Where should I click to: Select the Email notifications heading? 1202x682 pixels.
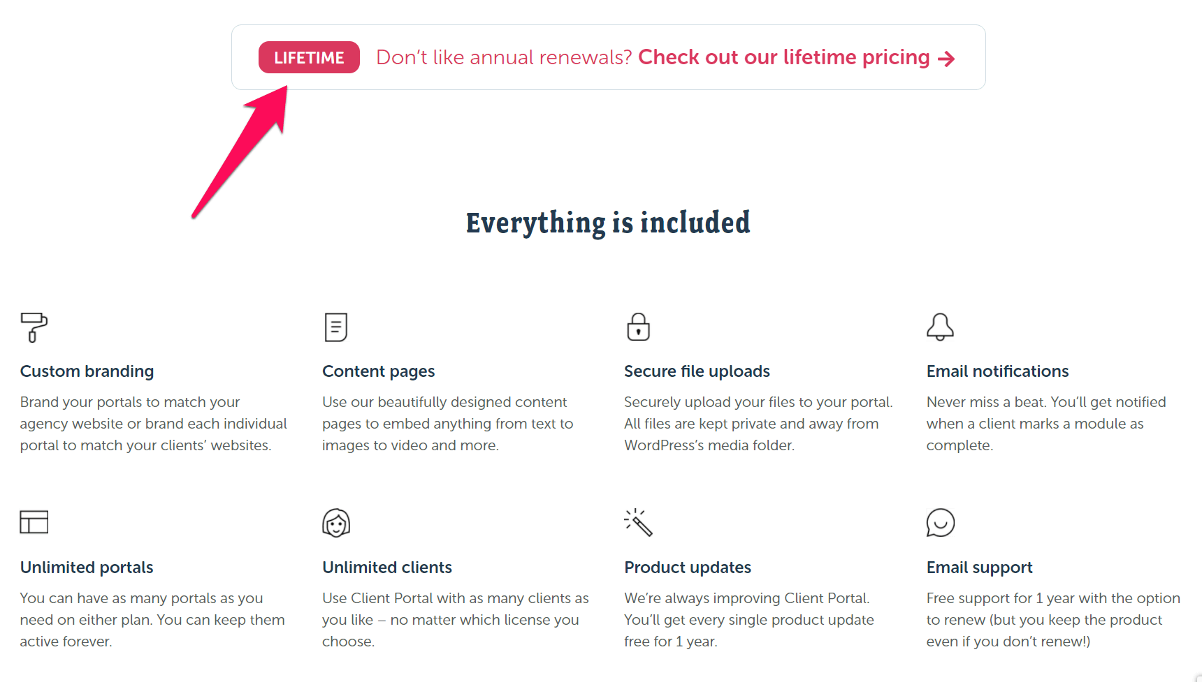tap(997, 371)
